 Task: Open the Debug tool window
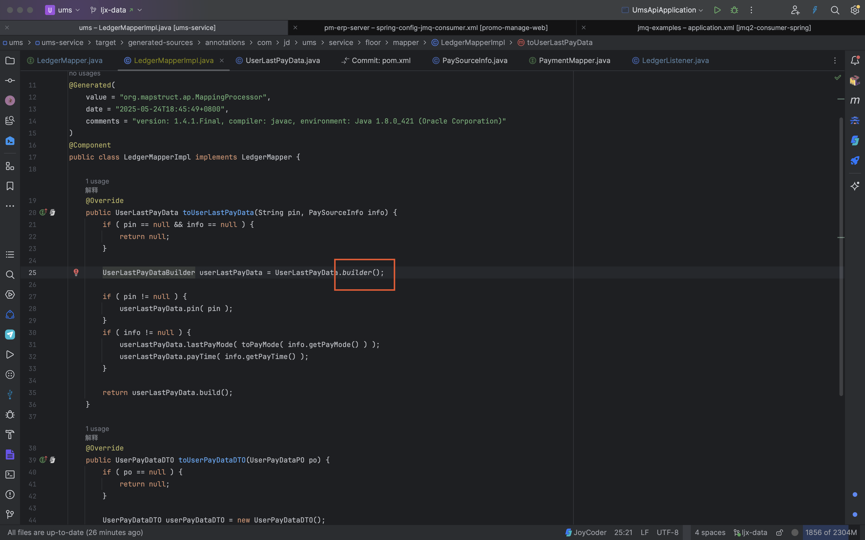point(10,414)
